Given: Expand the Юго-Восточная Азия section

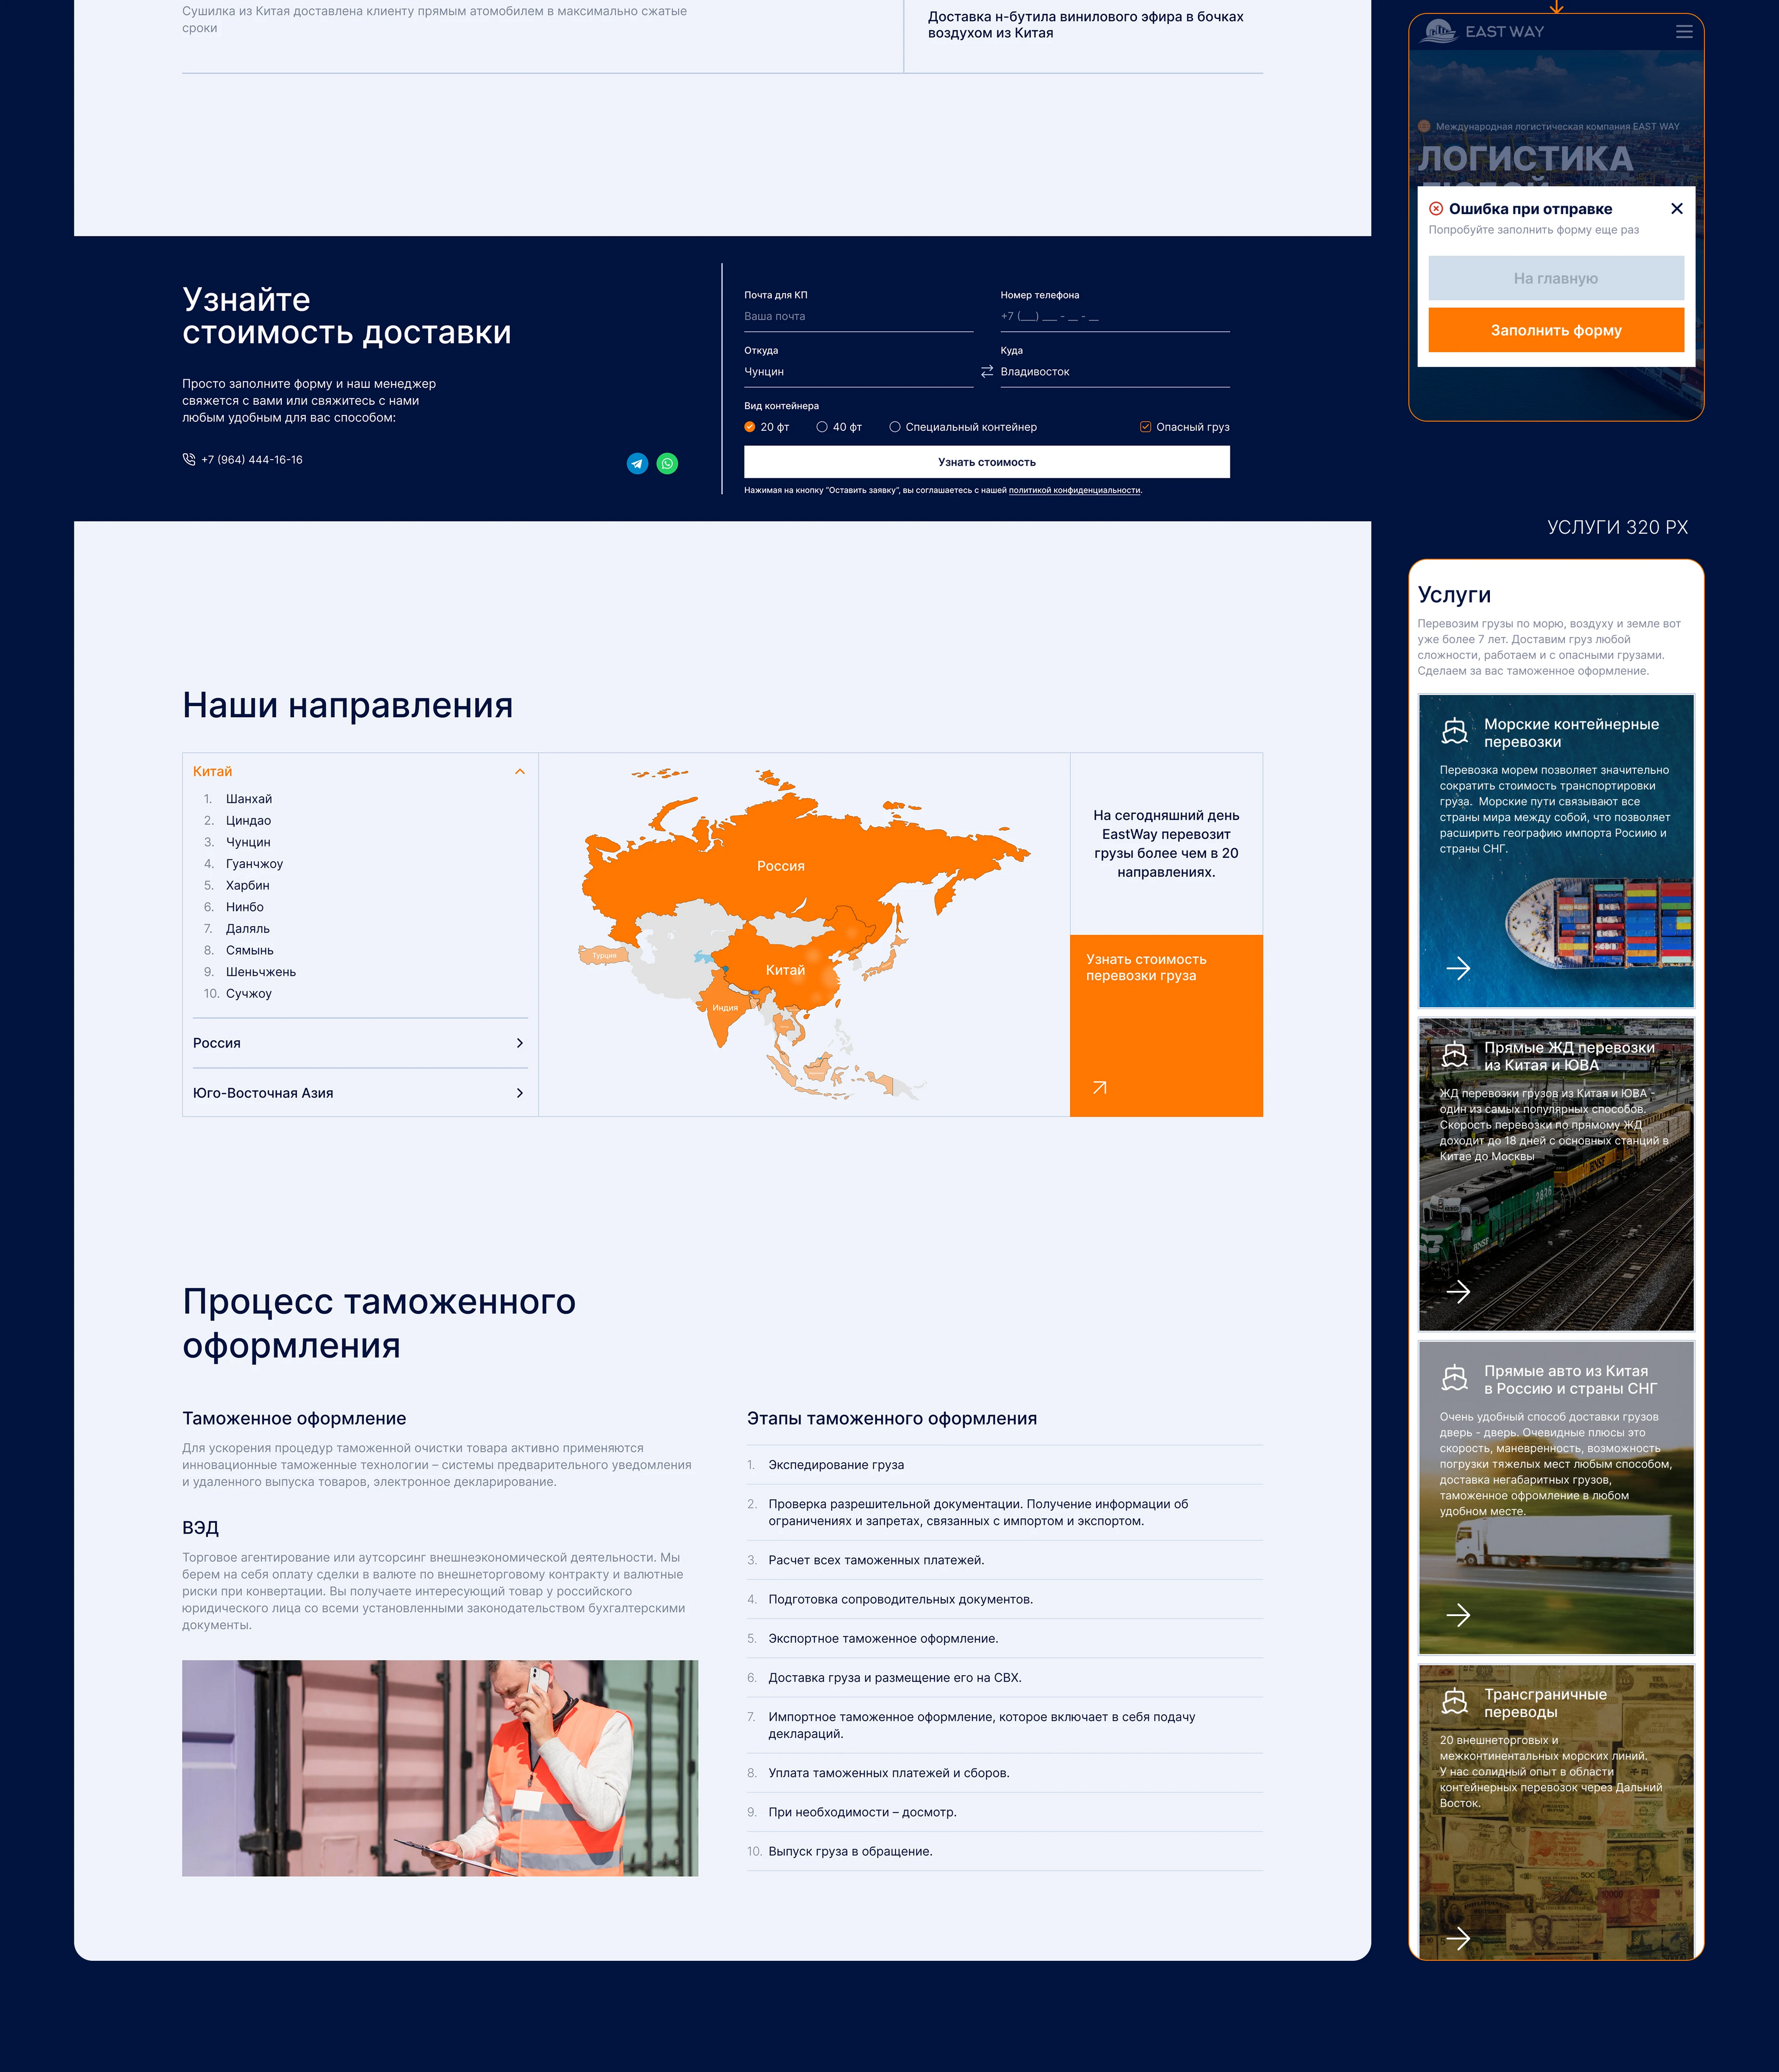Looking at the screenshot, I should click(519, 1093).
